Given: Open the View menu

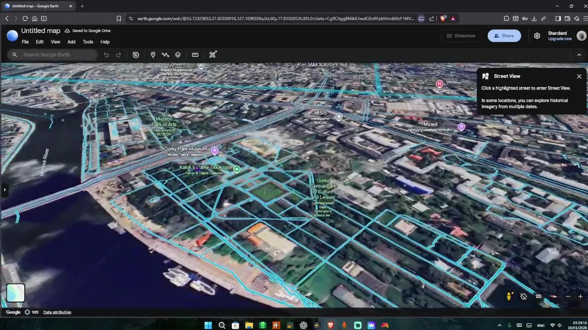Looking at the screenshot, I should [56, 42].
